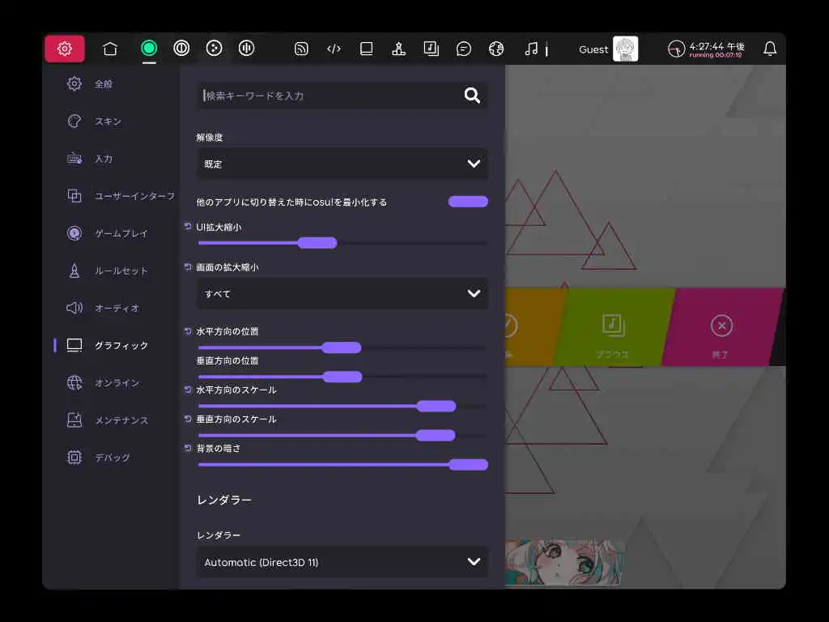Click the 水平方向の位置 slider handle

[342, 347]
